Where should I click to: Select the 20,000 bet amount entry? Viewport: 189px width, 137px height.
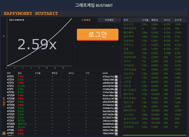click(156, 123)
